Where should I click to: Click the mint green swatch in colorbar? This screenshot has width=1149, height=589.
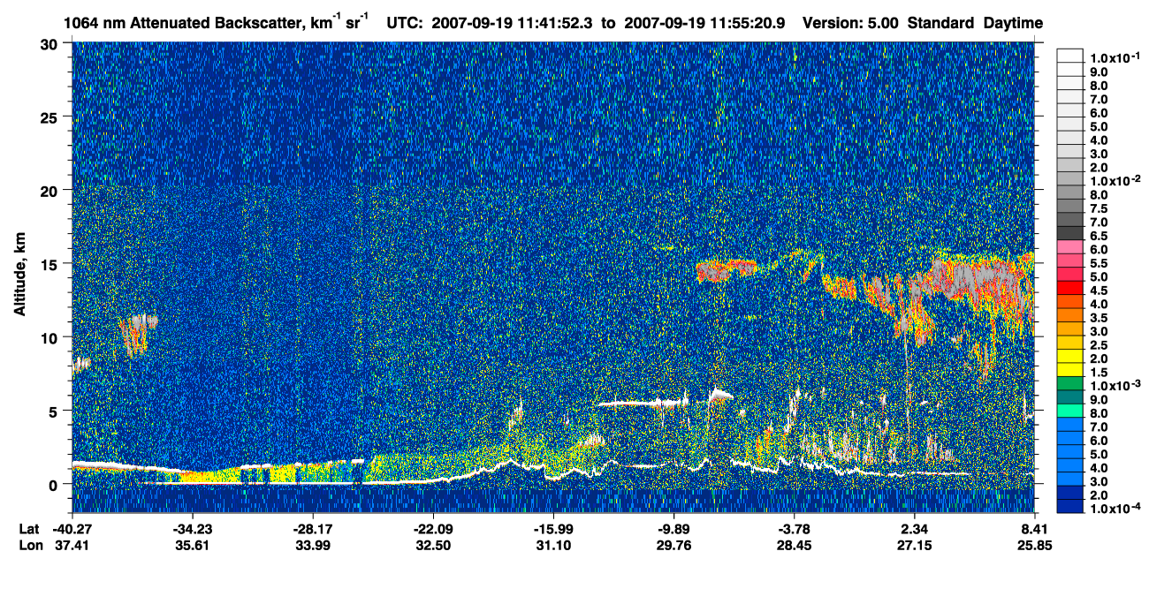pos(1070,411)
